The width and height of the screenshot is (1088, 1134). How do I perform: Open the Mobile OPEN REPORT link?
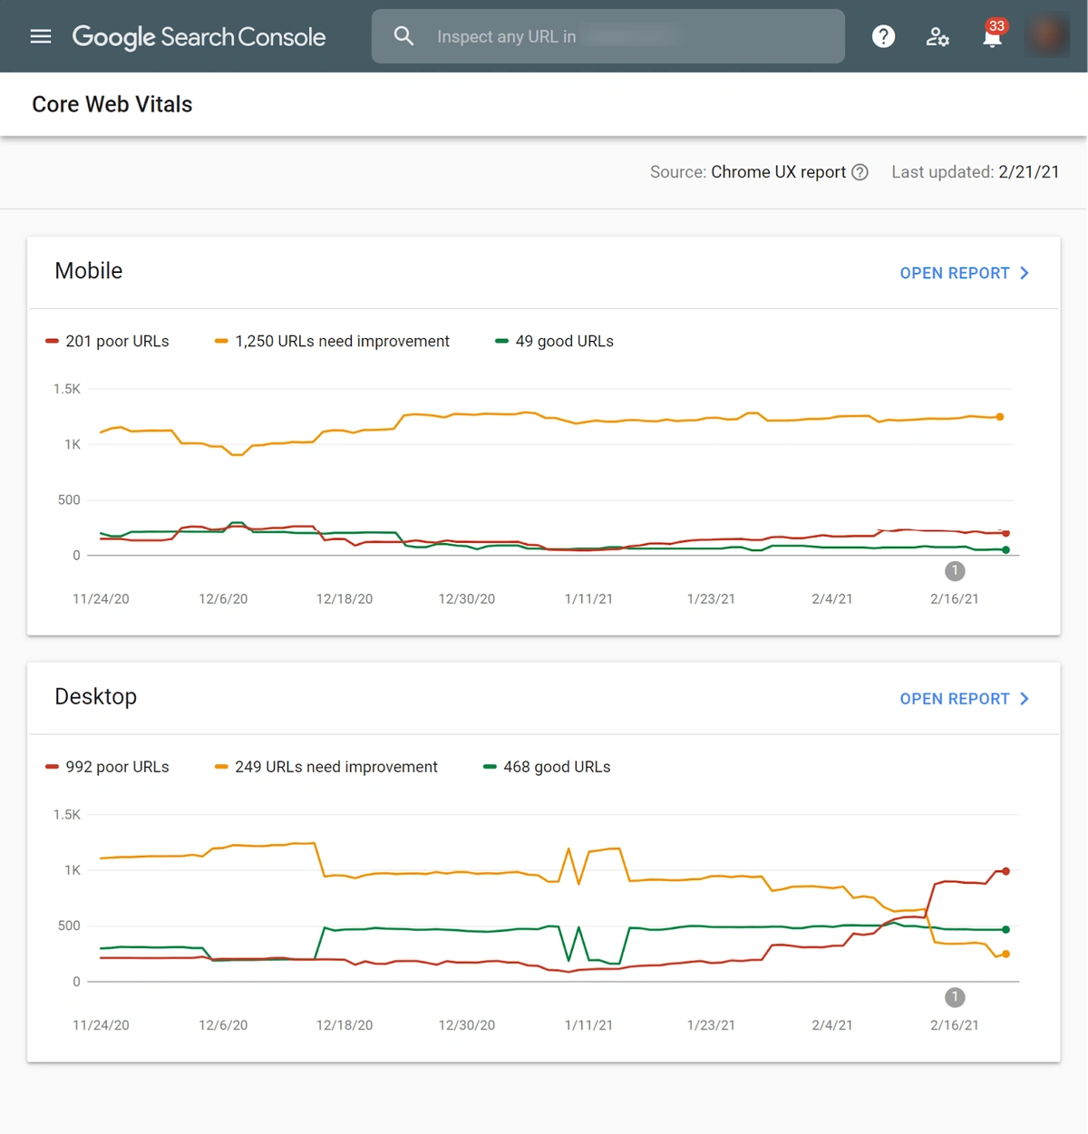[x=954, y=273]
